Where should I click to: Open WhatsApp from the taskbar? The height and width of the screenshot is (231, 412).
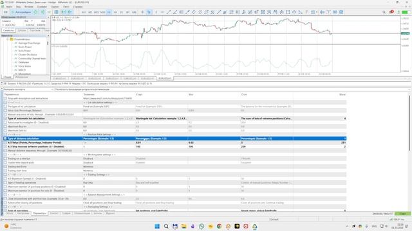(x=201, y=226)
